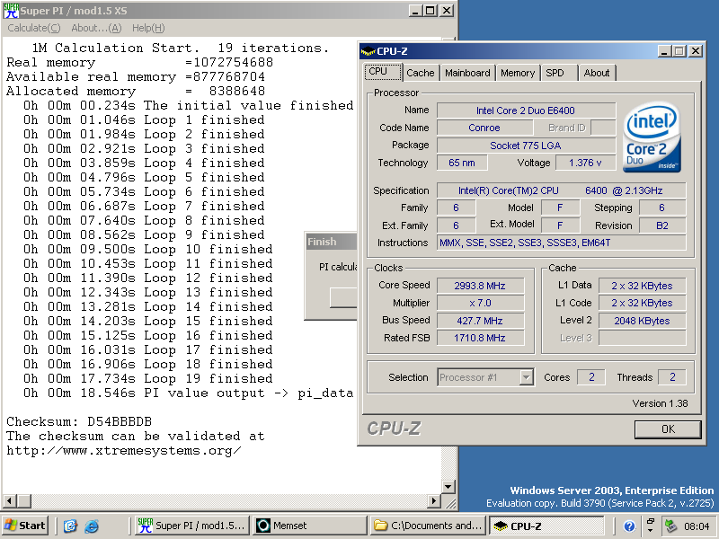Image resolution: width=719 pixels, height=539 pixels.
Task: Click the Bus Speed value 427.7 MHz
Action: [x=480, y=321]
